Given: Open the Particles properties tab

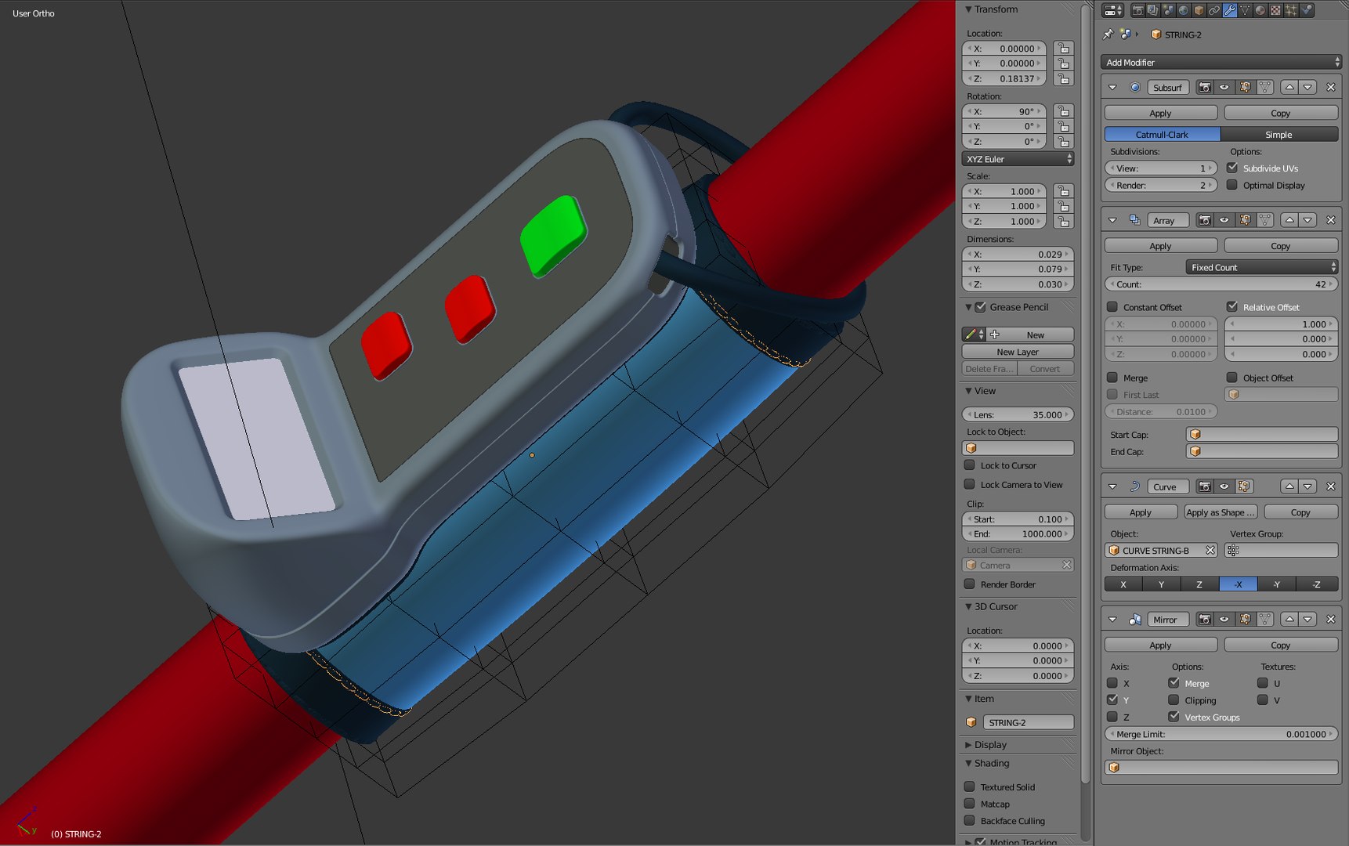Looking at the screenshot, I should [x=1291, y=10].
